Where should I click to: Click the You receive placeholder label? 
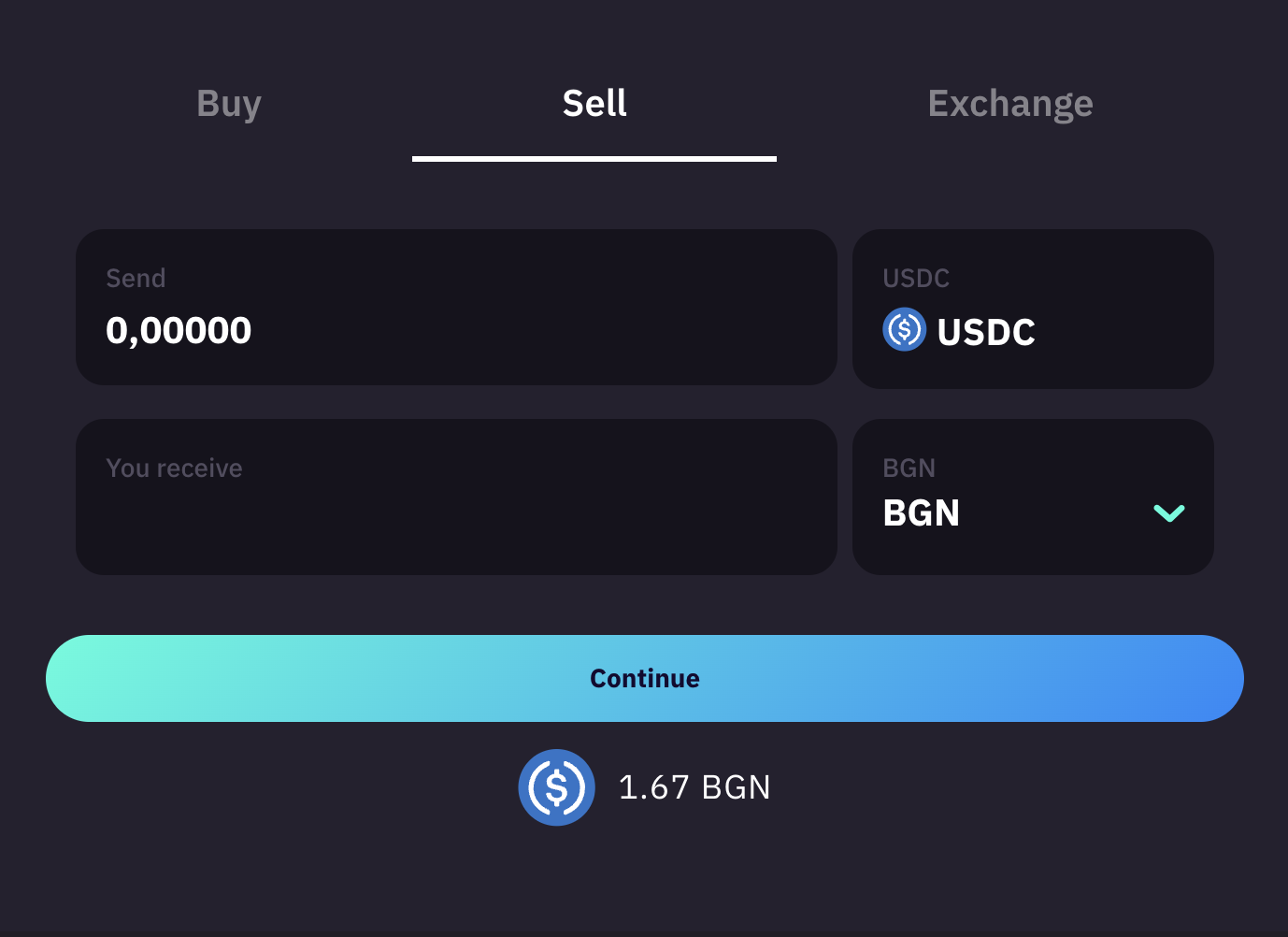(x=174, y=468)
